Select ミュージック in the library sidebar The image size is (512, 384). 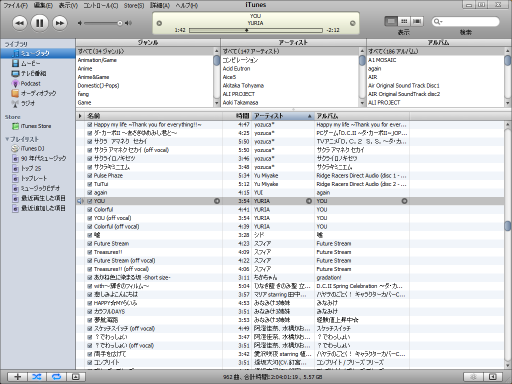[38, 53]
